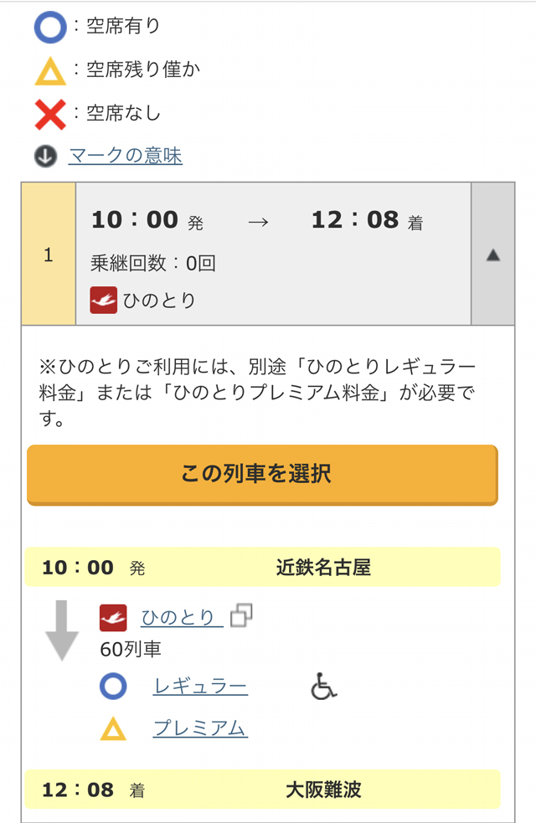Collapse train result 1 with the triangle

pos(492,255)
